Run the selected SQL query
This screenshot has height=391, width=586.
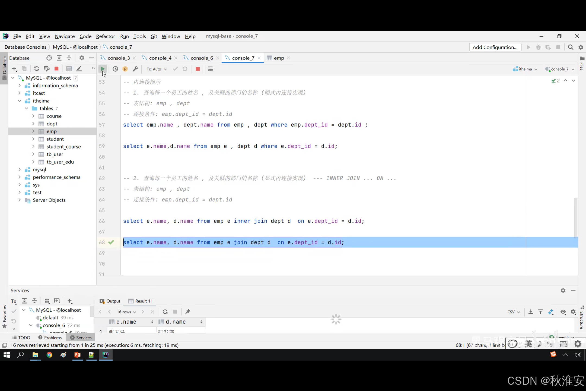(103, 69)
